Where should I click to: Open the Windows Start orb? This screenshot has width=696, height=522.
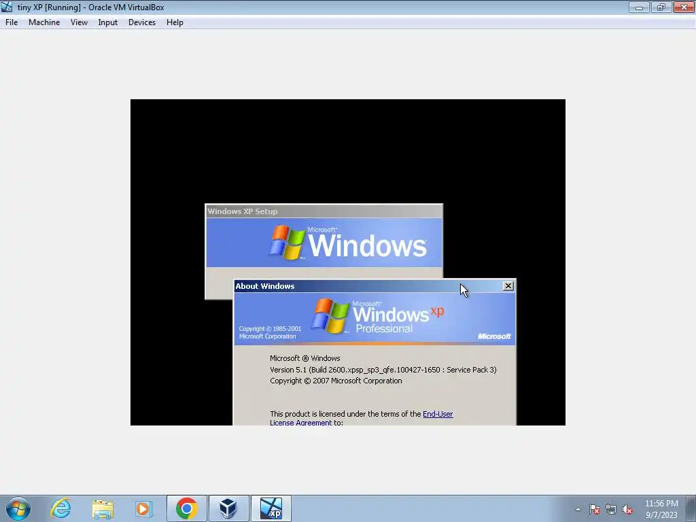click(18, 508)
